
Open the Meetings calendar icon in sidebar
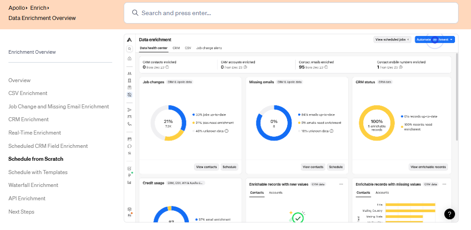pos(130,139)
